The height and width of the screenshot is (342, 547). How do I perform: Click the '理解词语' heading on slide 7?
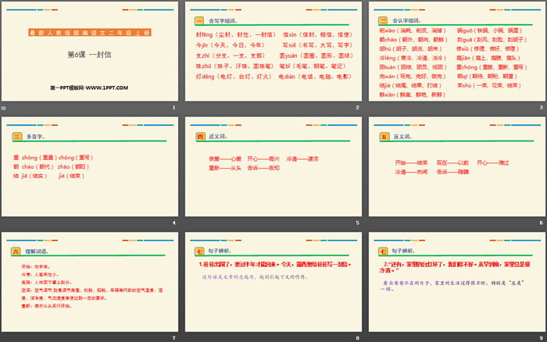38,251
